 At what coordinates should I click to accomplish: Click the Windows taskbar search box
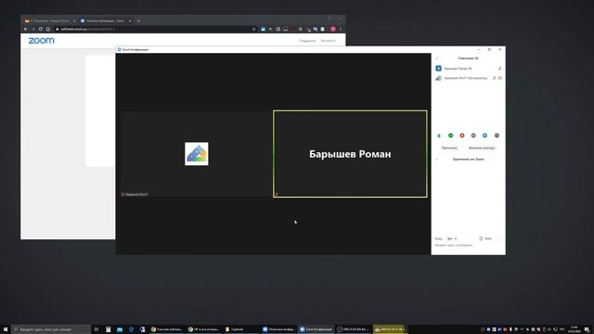(51, 329)
